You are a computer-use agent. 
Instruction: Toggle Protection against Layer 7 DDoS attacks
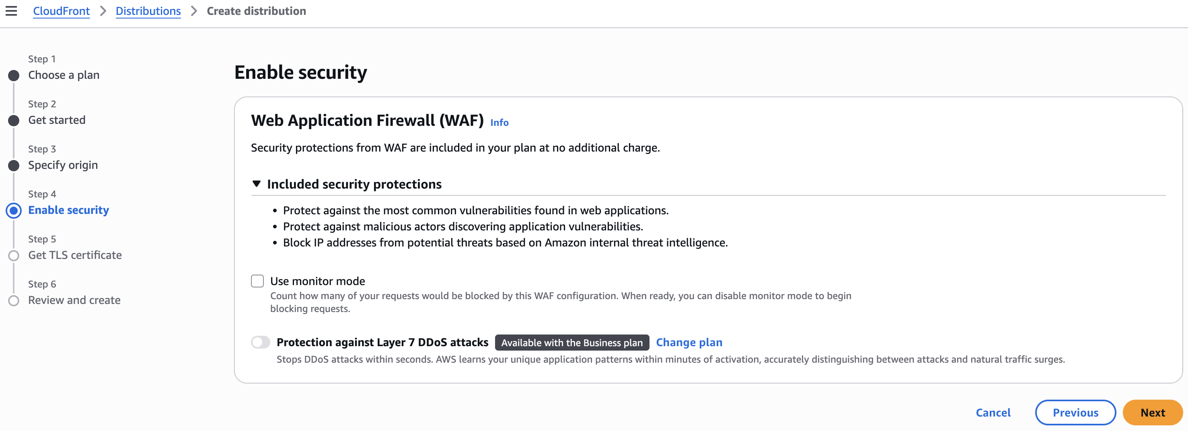(261, 343)
